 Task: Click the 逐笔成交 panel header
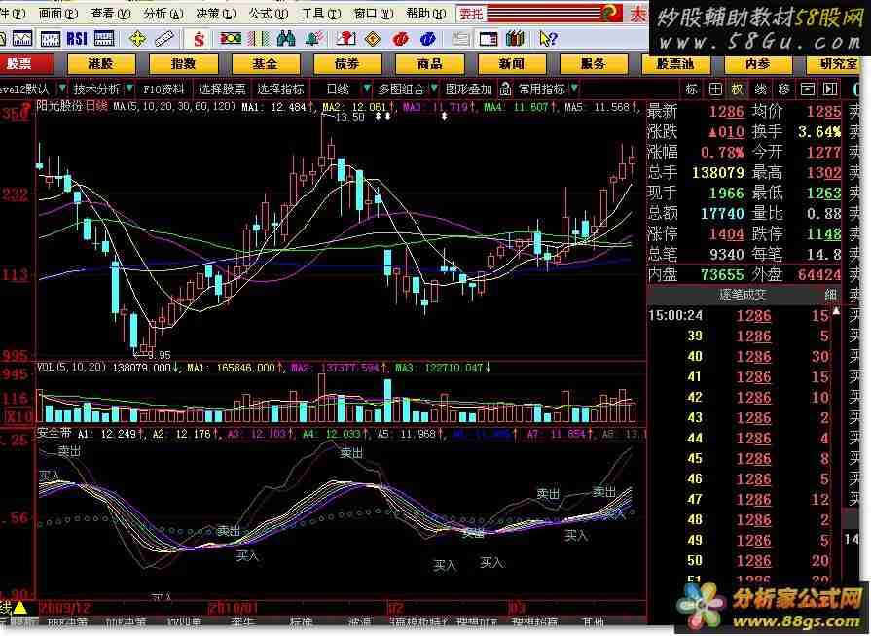click(x=743, y=294)
